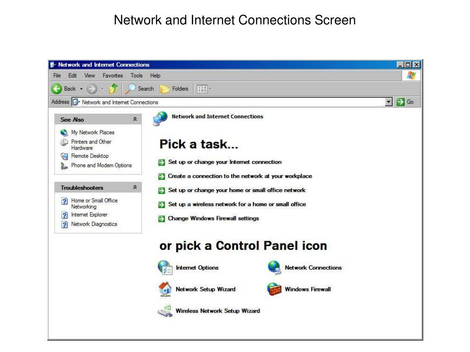Select Set up home or small office network
470x352 pixels.
[x=237, y=190]
